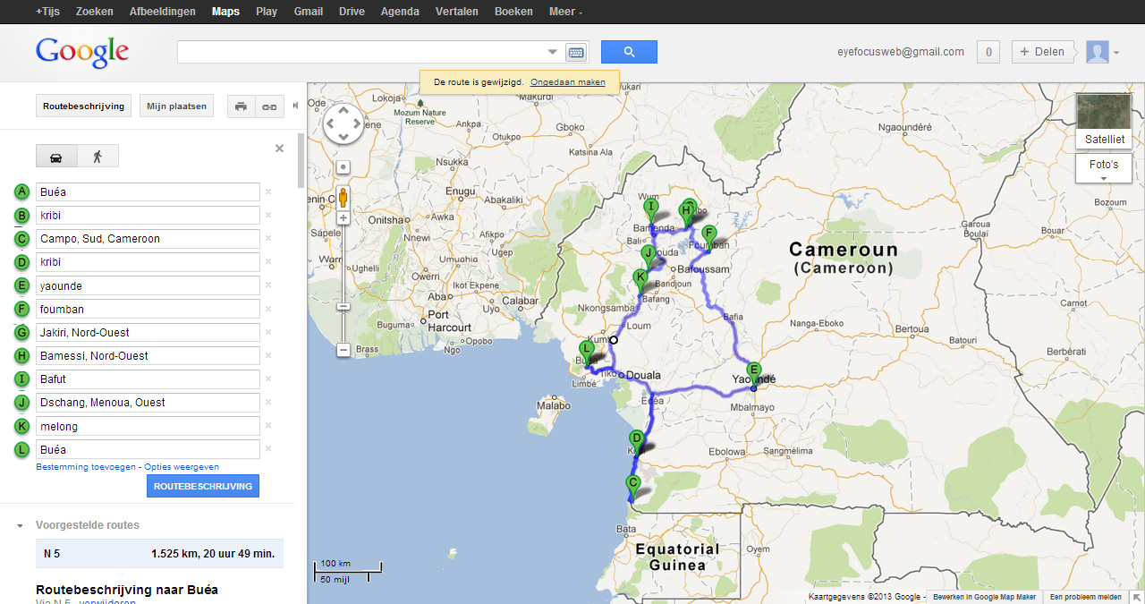Click the blue ROUTEBESCHRIJVING button
This screenshot has width=1145, height=604.
click(x=203, y=486)
